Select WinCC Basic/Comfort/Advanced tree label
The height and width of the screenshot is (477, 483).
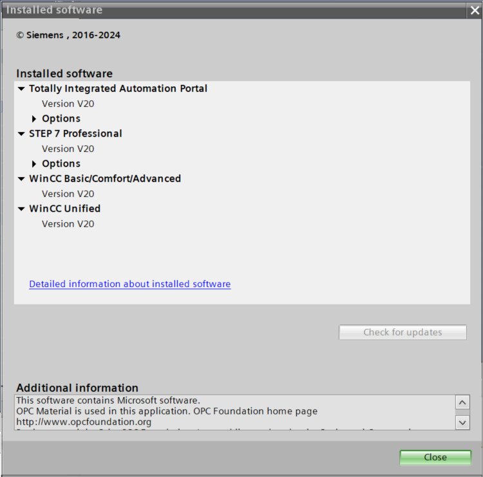pyautogui.click(x=105, y=178)
